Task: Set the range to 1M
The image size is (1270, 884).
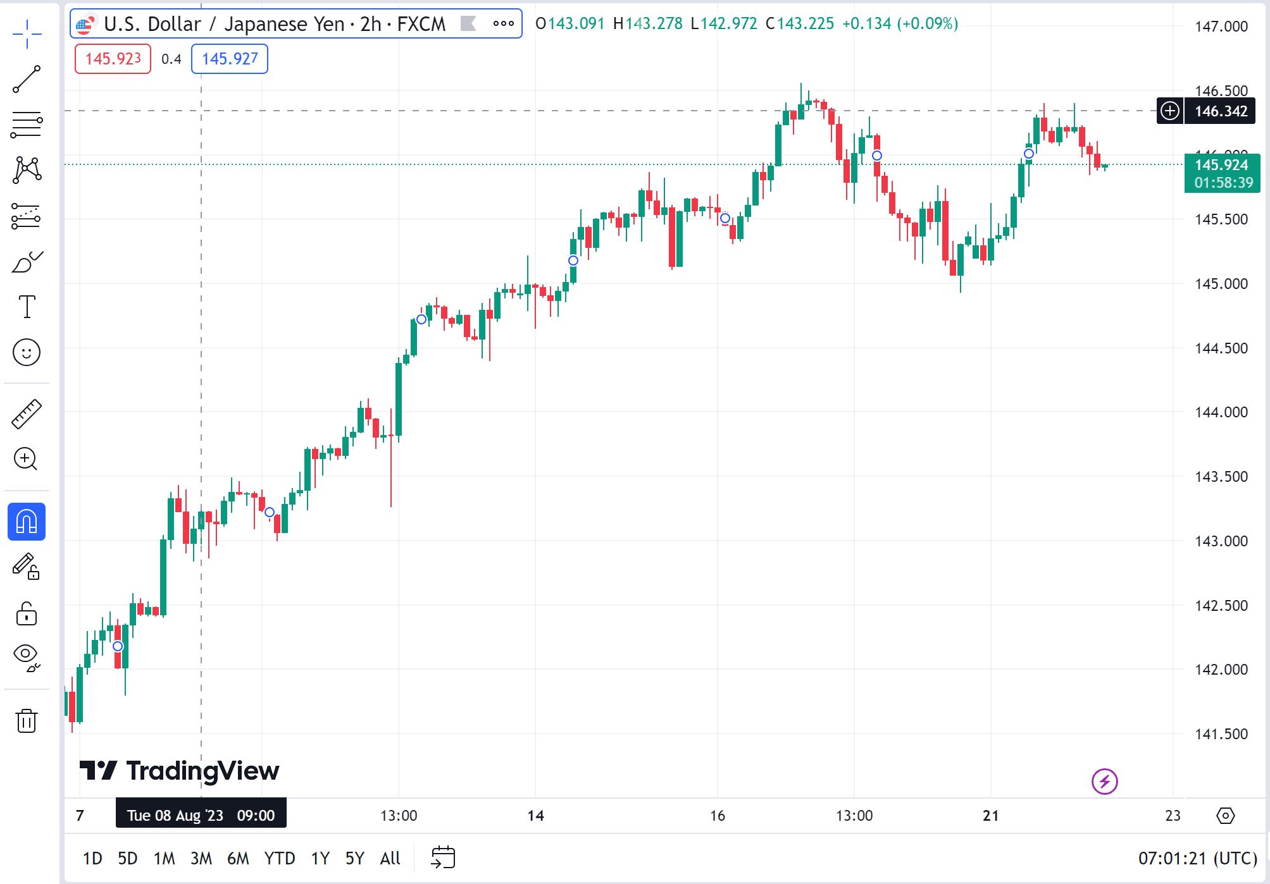Action: (x=164, y=858)
